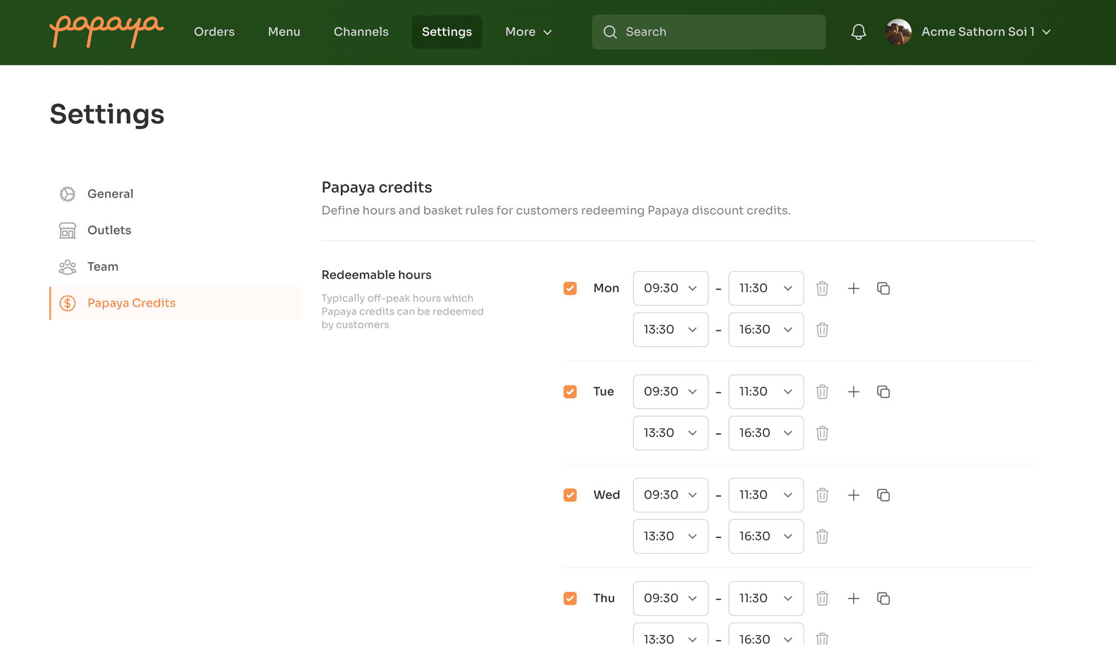Disable redeemable hours for Tue
Viewport: 1116px width, 645px height.
[x=570, y=392]
